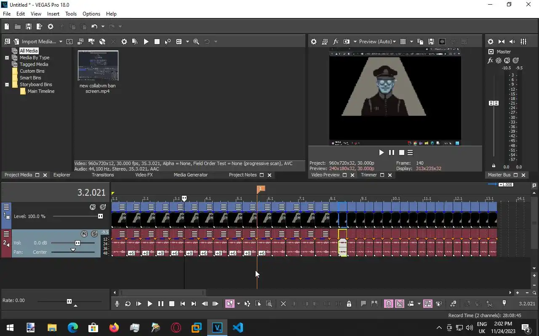Adjust the audio track Vol slider
539x336 pixels.
[x=77, y=243]
